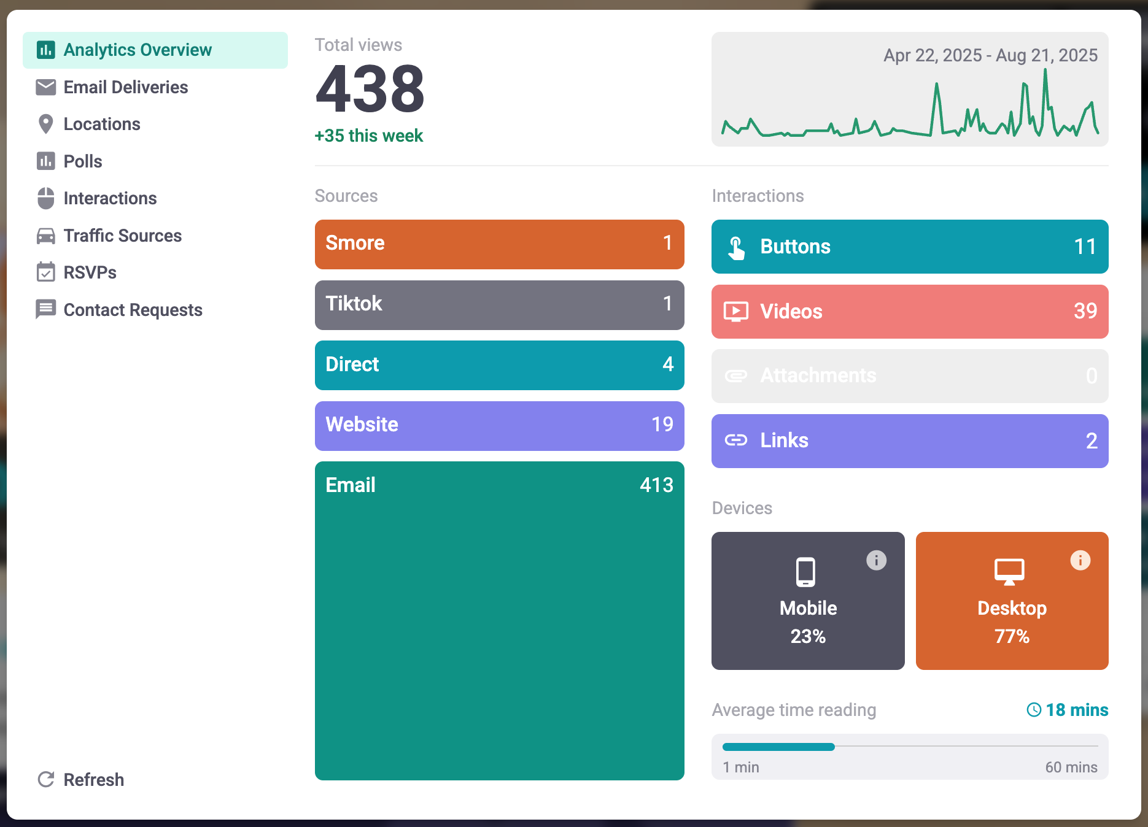Click the Locations pin icon
Screen dimensions: 1148x827
(x=45, y=124)
